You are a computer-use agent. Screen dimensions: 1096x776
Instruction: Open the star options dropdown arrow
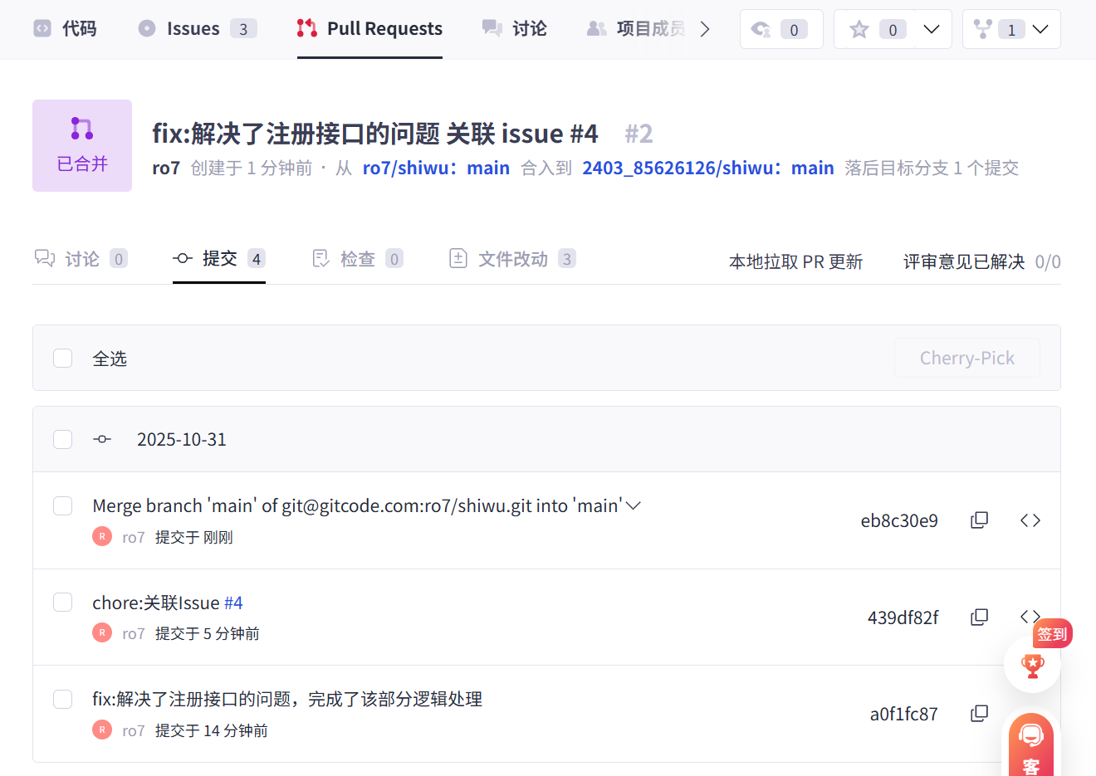pos(932,29)
